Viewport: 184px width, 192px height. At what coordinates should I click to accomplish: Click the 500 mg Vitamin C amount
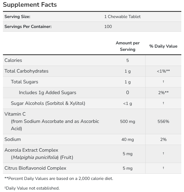128,122
